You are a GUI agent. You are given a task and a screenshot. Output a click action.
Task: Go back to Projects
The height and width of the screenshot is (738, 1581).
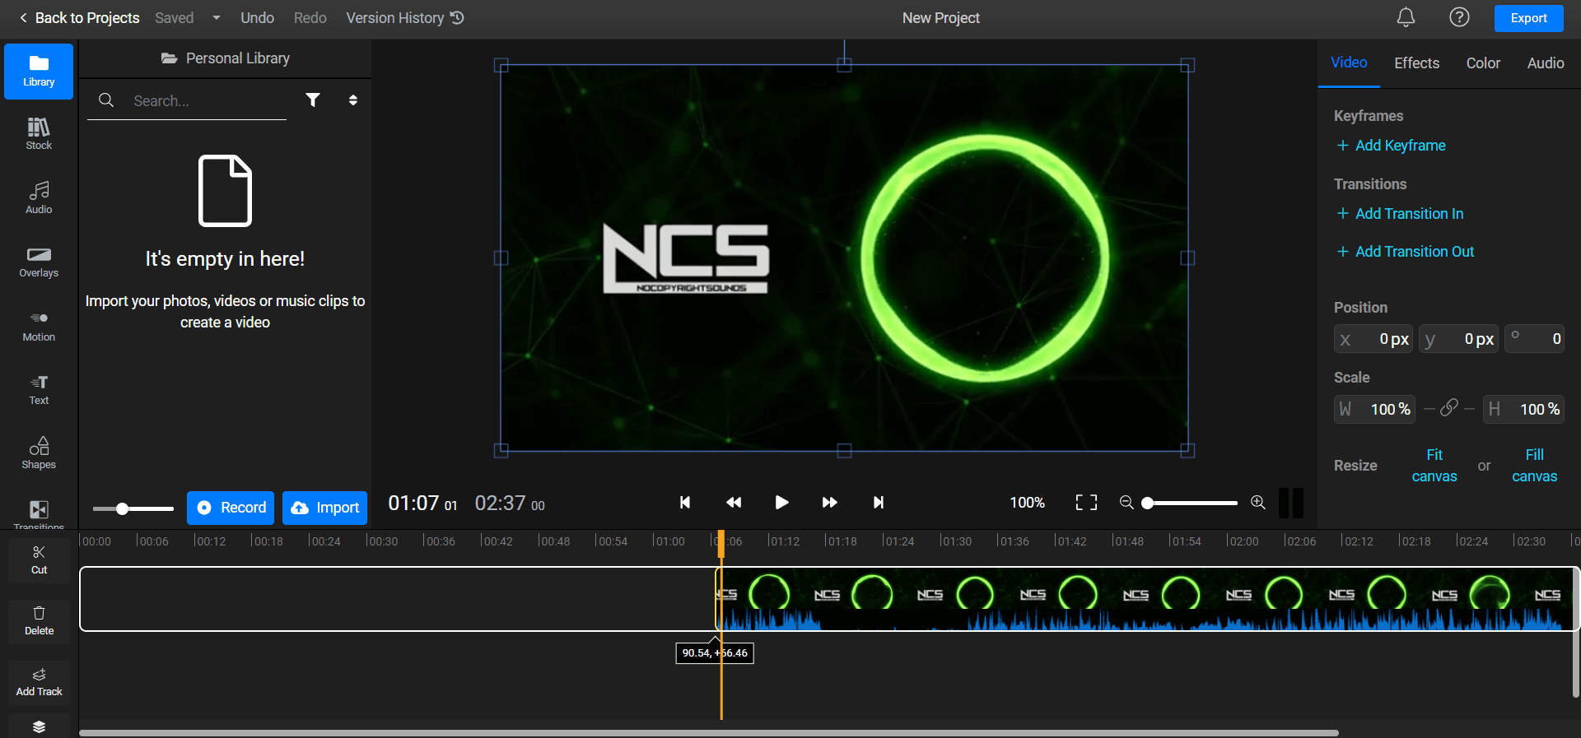[79, 18]
